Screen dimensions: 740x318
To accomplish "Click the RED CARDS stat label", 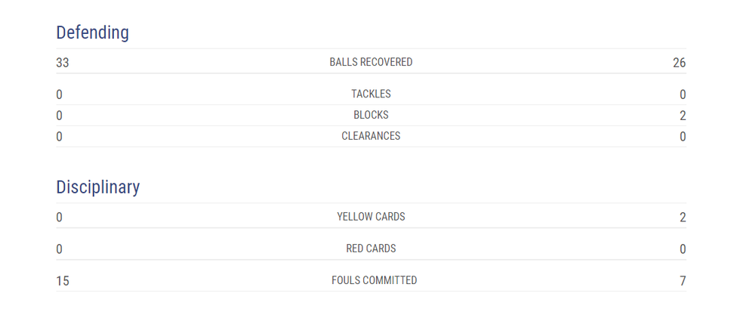I will pos(371,249).
